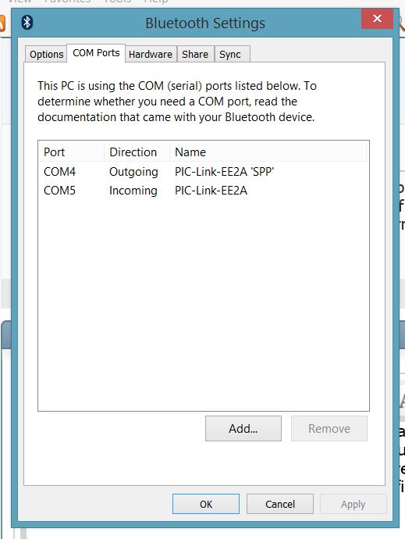Click the Name column header
This screenshot has height=539, width=405.
click(x=268, y=152)
